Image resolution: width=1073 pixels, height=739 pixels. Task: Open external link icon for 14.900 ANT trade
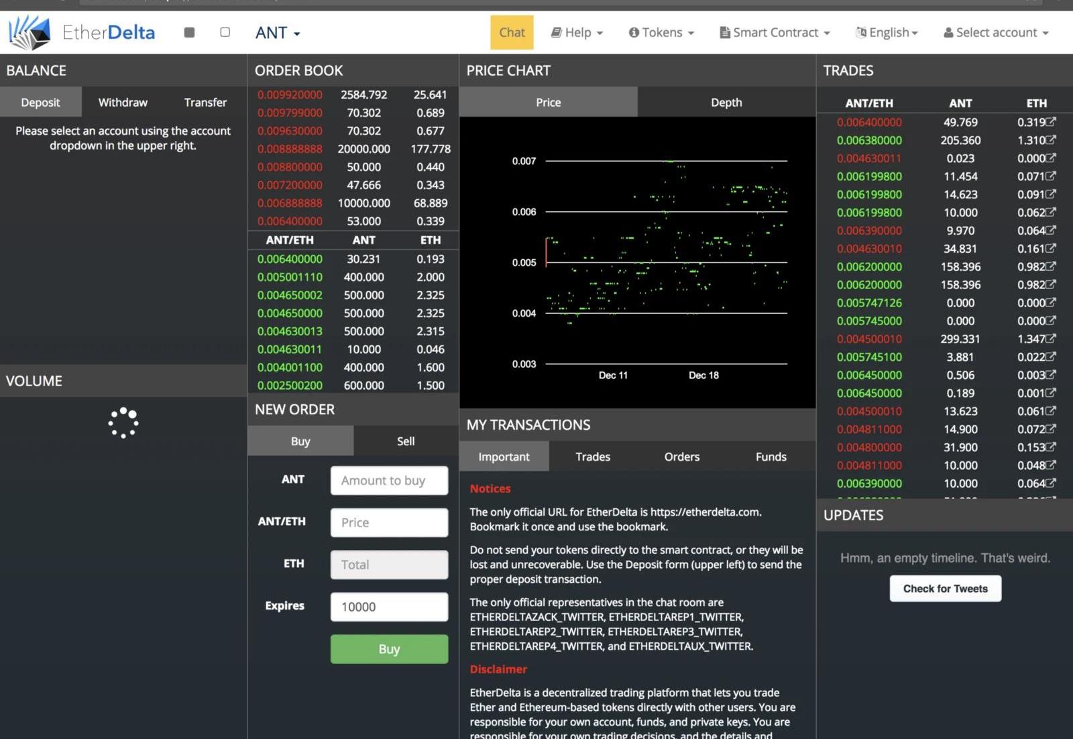point(1051,429)
